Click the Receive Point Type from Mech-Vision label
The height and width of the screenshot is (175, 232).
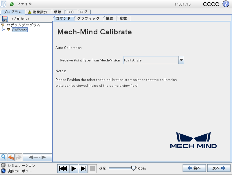point(90,60)
